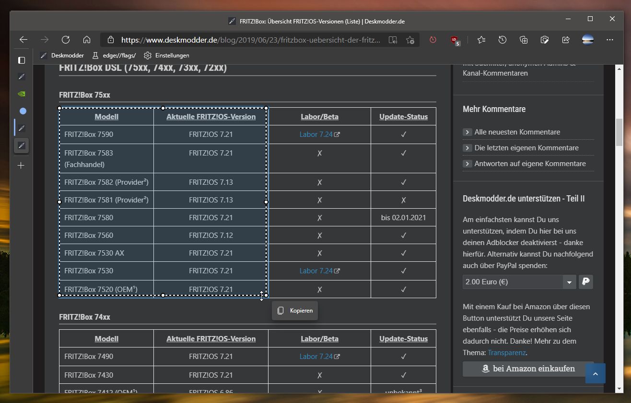
Task: Sort 75xx table by Aktuelle FRITZ!OS-Version header
Action: 211,116
